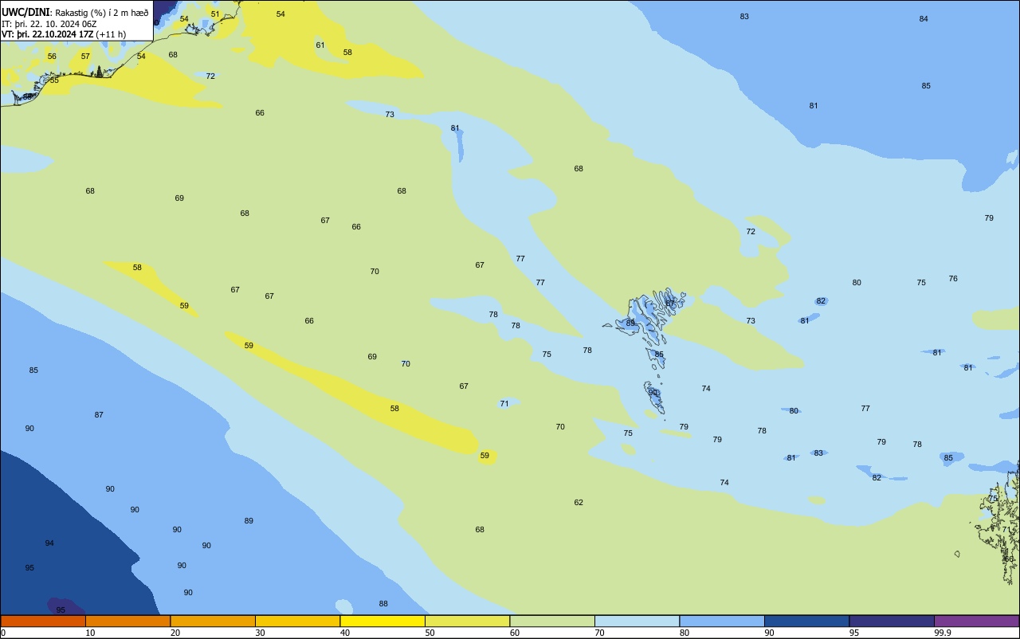
Task: Click the "VT: þri. 22.10.2024 17Z" valid time line
Action: [x=47, y=34]
